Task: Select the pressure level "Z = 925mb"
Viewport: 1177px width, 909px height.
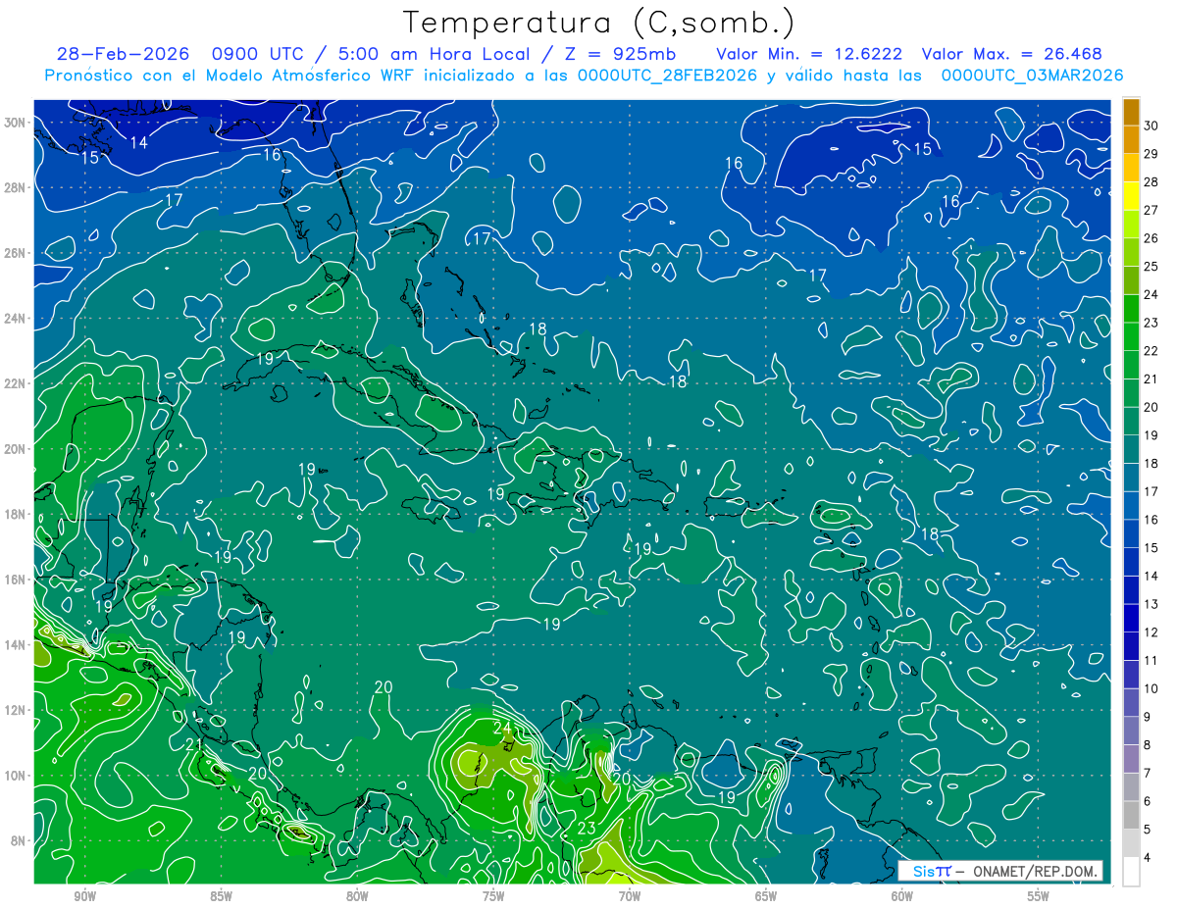Action: (619, 53)
